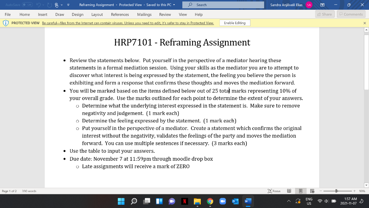The width and height of the screenshot is (369, 208).
Task: Click the Redo icon in Quick Access Toolbar
Action: [x=49, y=5]
